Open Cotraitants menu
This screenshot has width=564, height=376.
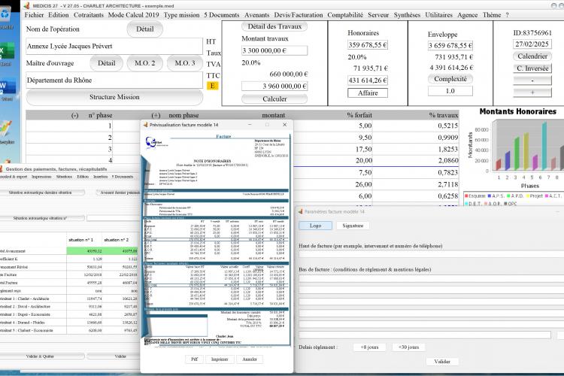click(89, 15)
